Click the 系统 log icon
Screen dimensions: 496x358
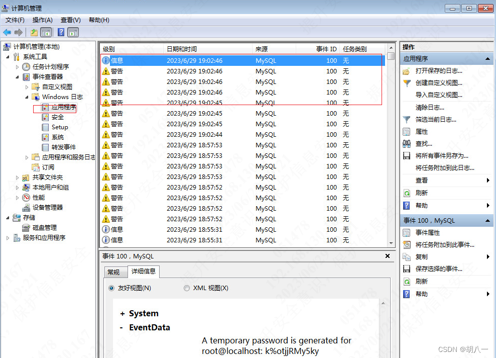coord(46,137)
